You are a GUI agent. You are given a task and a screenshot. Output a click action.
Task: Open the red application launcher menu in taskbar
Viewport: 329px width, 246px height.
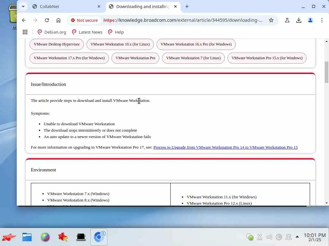click(9, 237)
